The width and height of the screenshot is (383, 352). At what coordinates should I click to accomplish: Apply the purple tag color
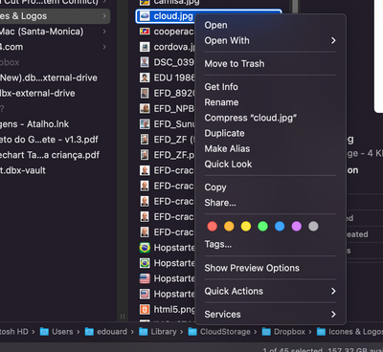[x=297, y=227]
